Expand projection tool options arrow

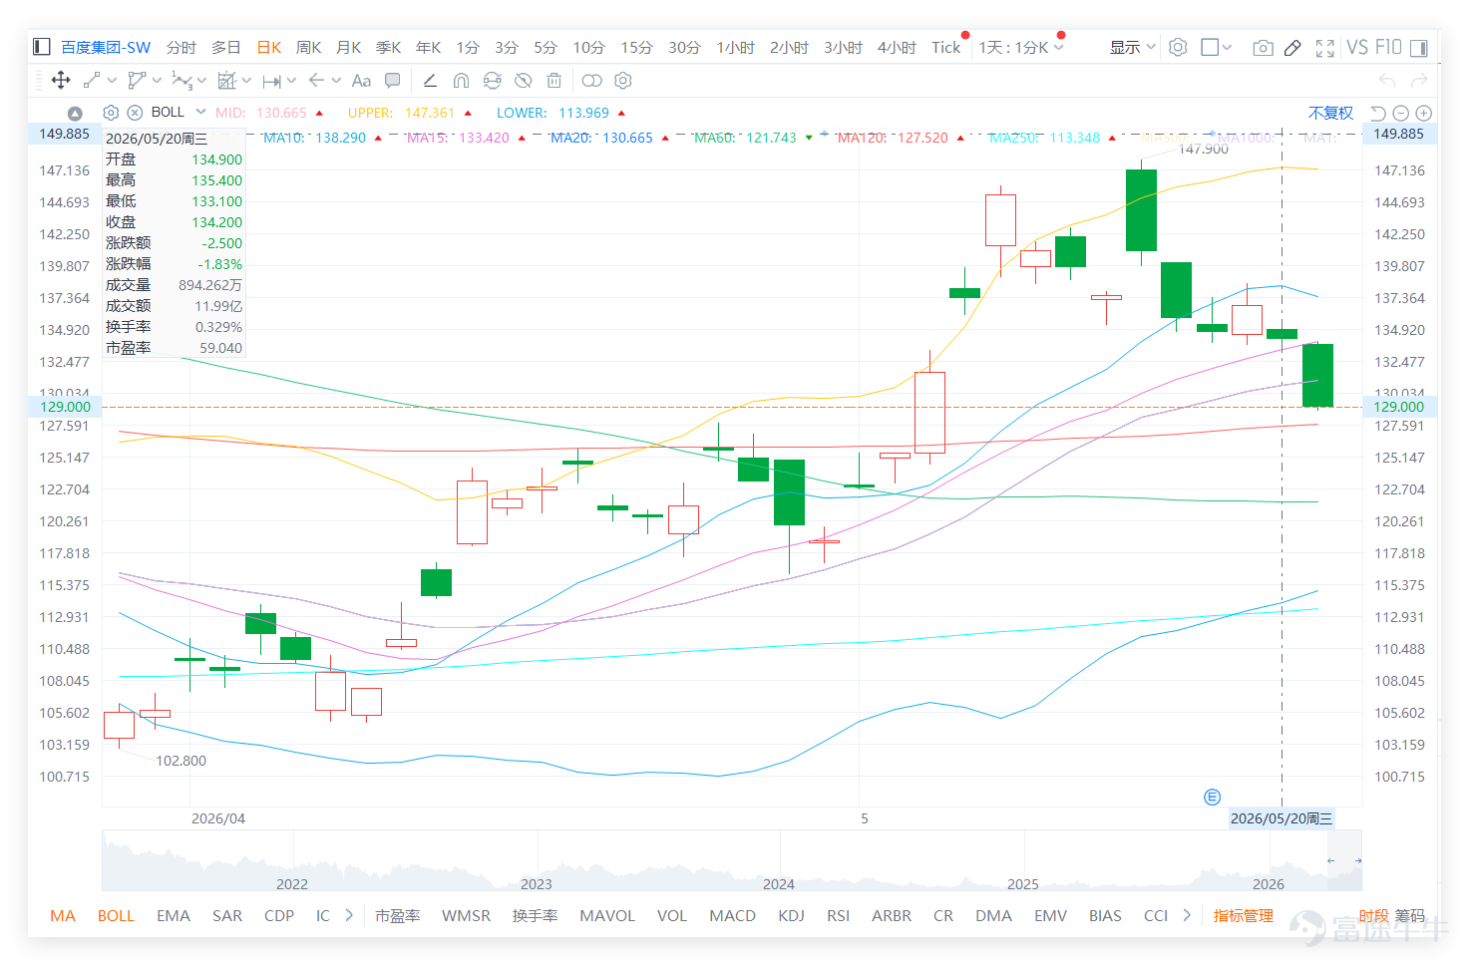point(246,81)
